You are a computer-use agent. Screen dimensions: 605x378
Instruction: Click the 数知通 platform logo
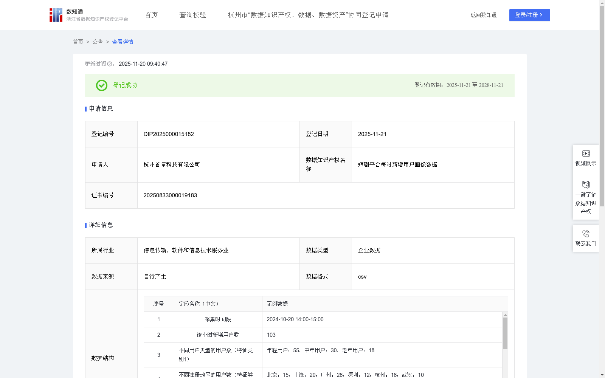click(x=89, y=15)
